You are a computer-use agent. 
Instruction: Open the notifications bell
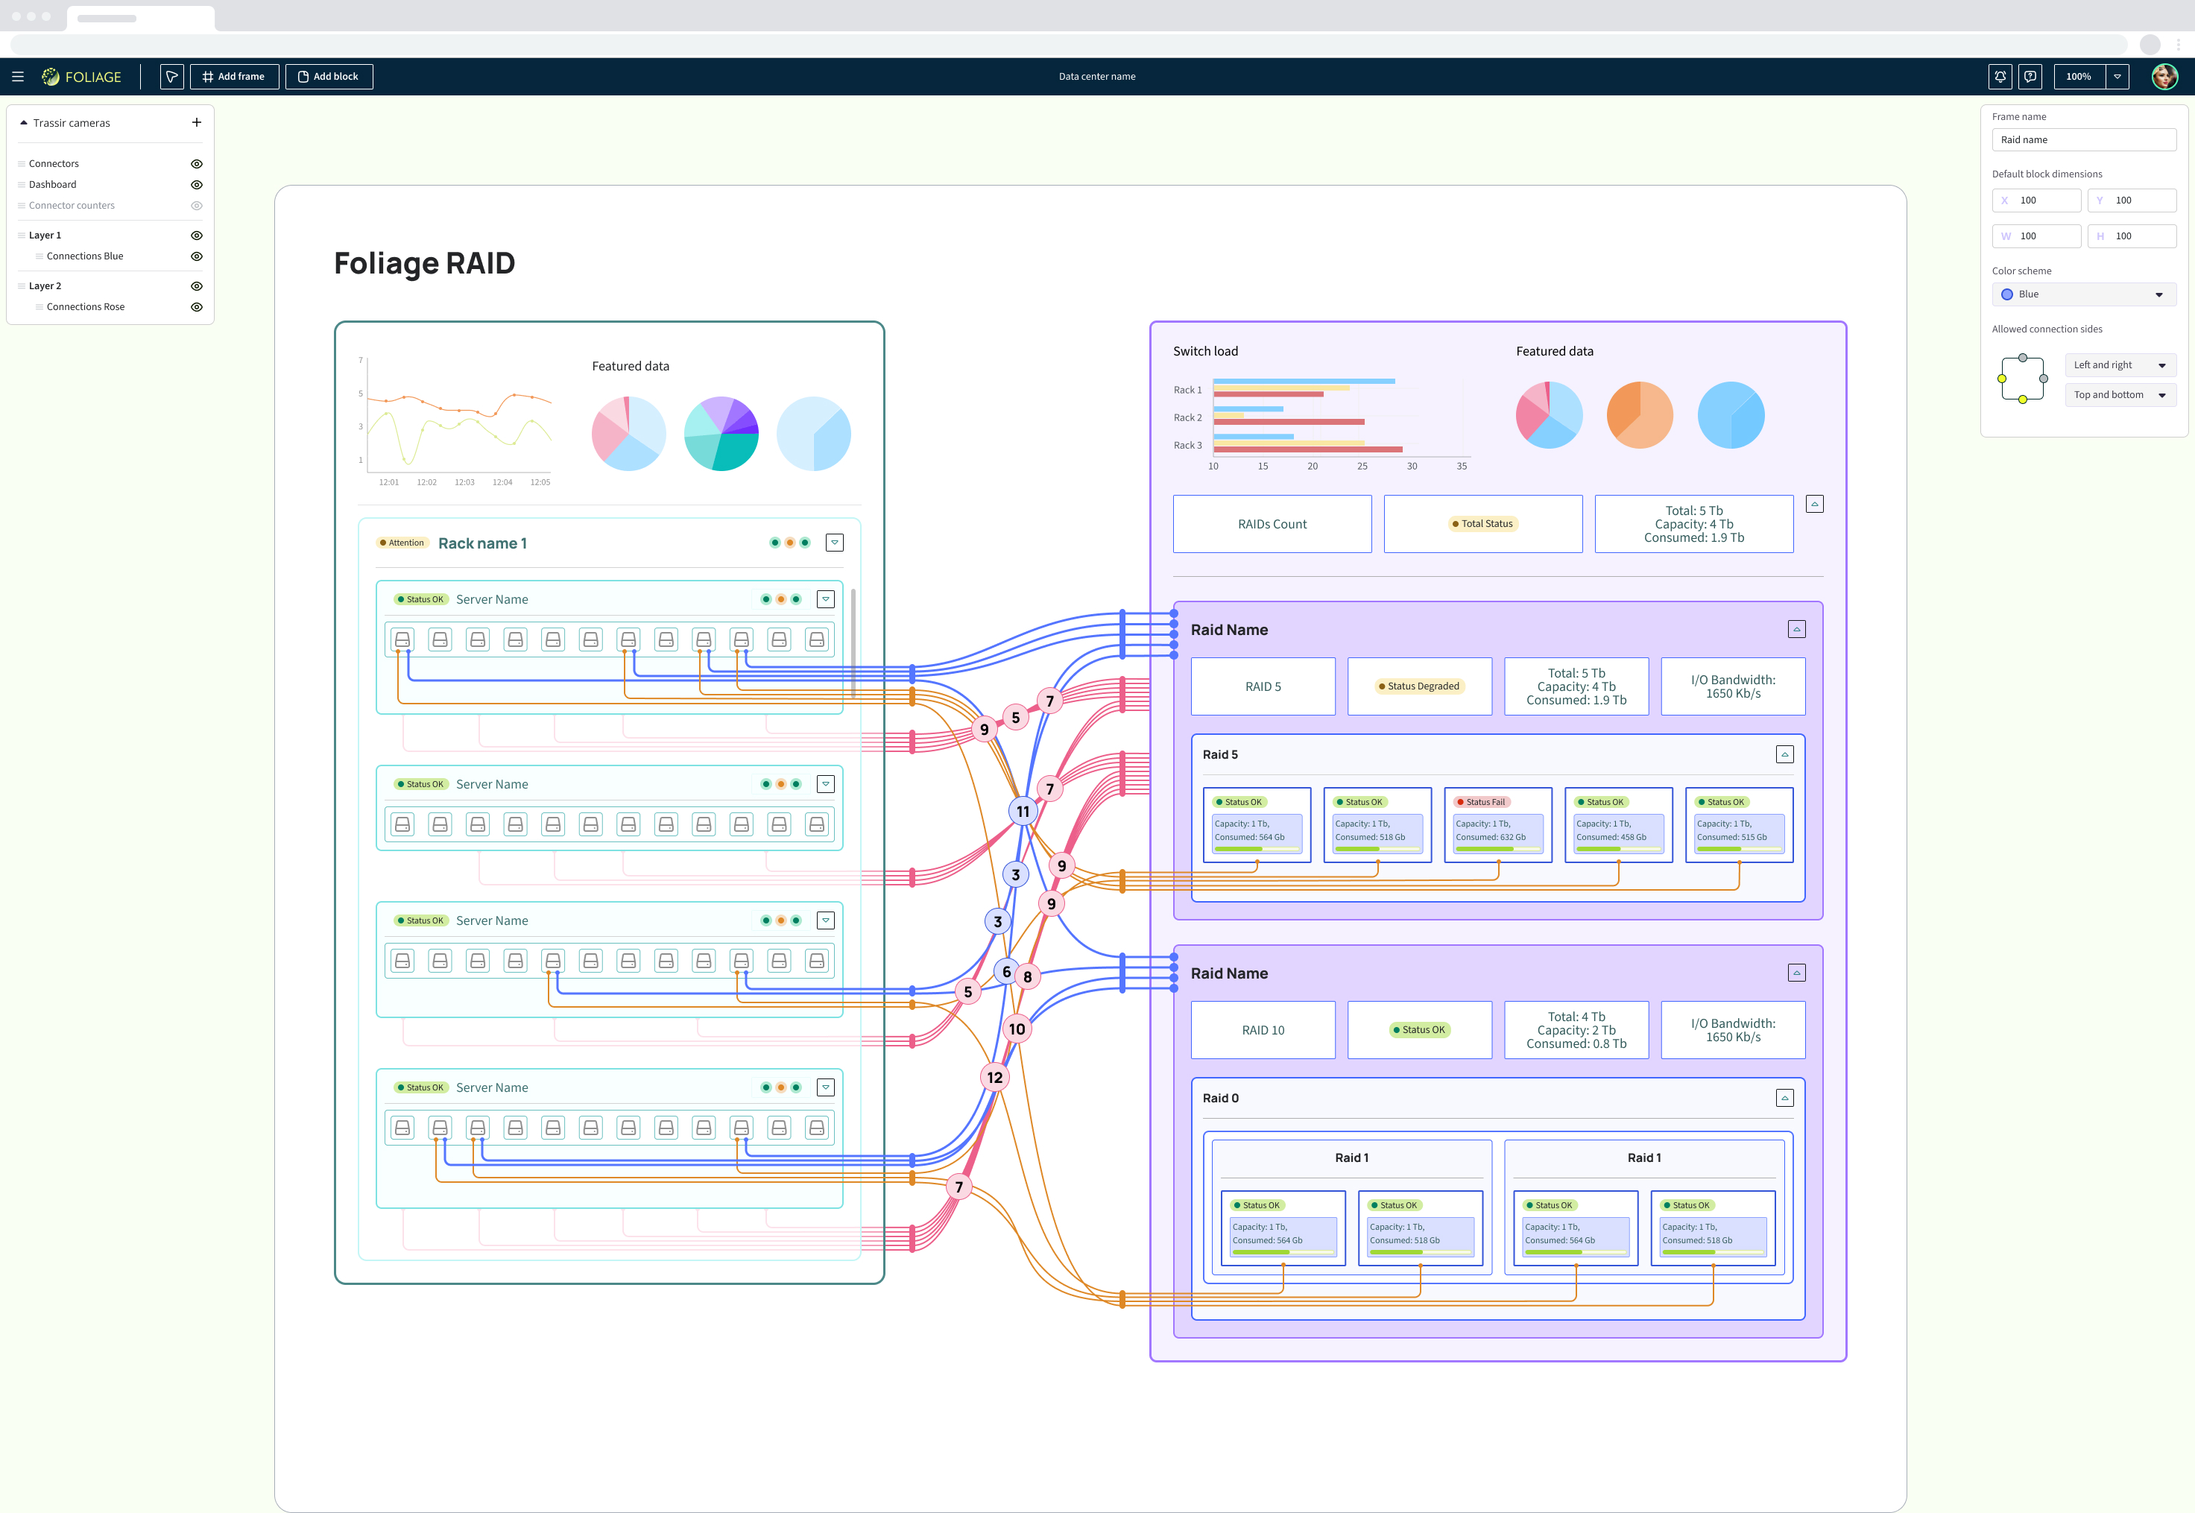tap(2000, 77)
